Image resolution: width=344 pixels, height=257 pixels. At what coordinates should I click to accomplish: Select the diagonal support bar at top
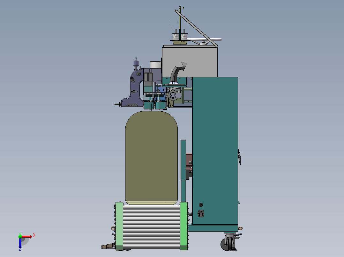coord(196,28)
